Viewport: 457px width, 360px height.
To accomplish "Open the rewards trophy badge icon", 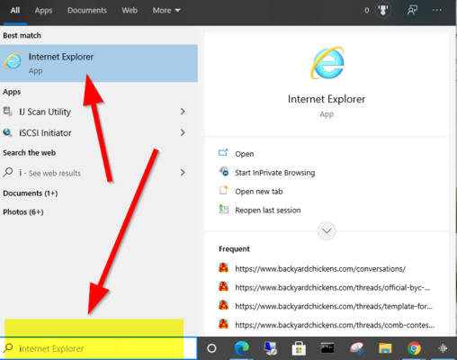I will point(383,10).
